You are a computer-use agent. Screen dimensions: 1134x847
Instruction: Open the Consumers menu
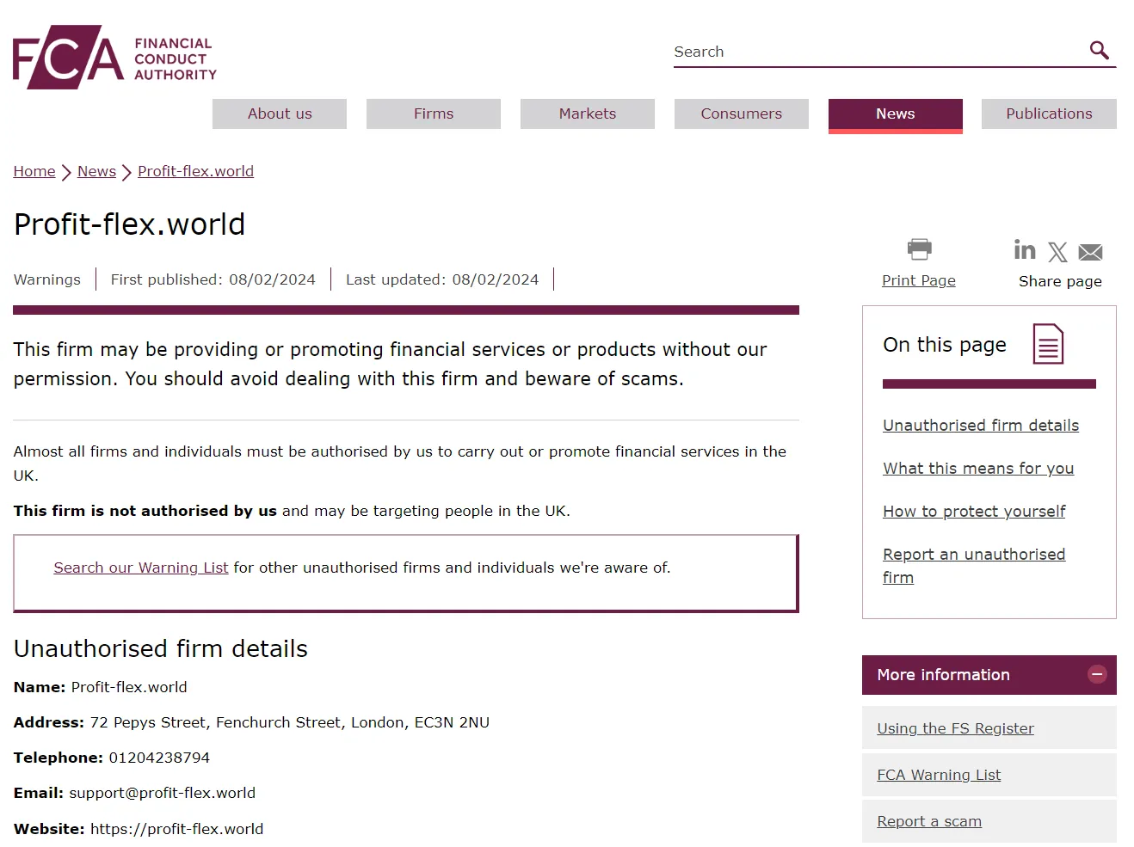tap(741, 114)
